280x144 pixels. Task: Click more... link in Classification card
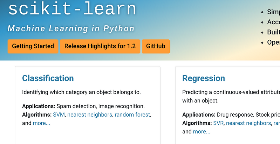tap(41, 123)
